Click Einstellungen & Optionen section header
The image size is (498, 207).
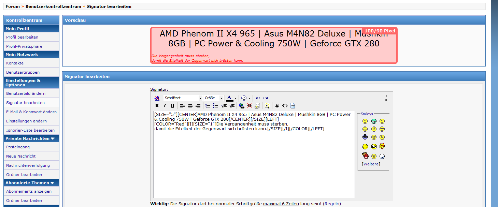coord(31,83)
